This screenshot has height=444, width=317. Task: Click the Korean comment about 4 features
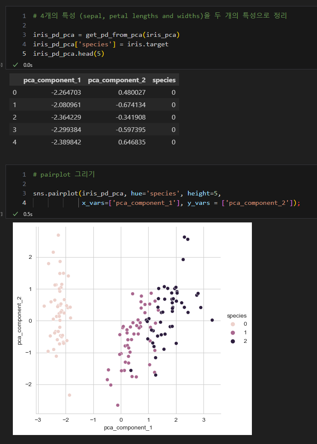[x=160, y=16]
